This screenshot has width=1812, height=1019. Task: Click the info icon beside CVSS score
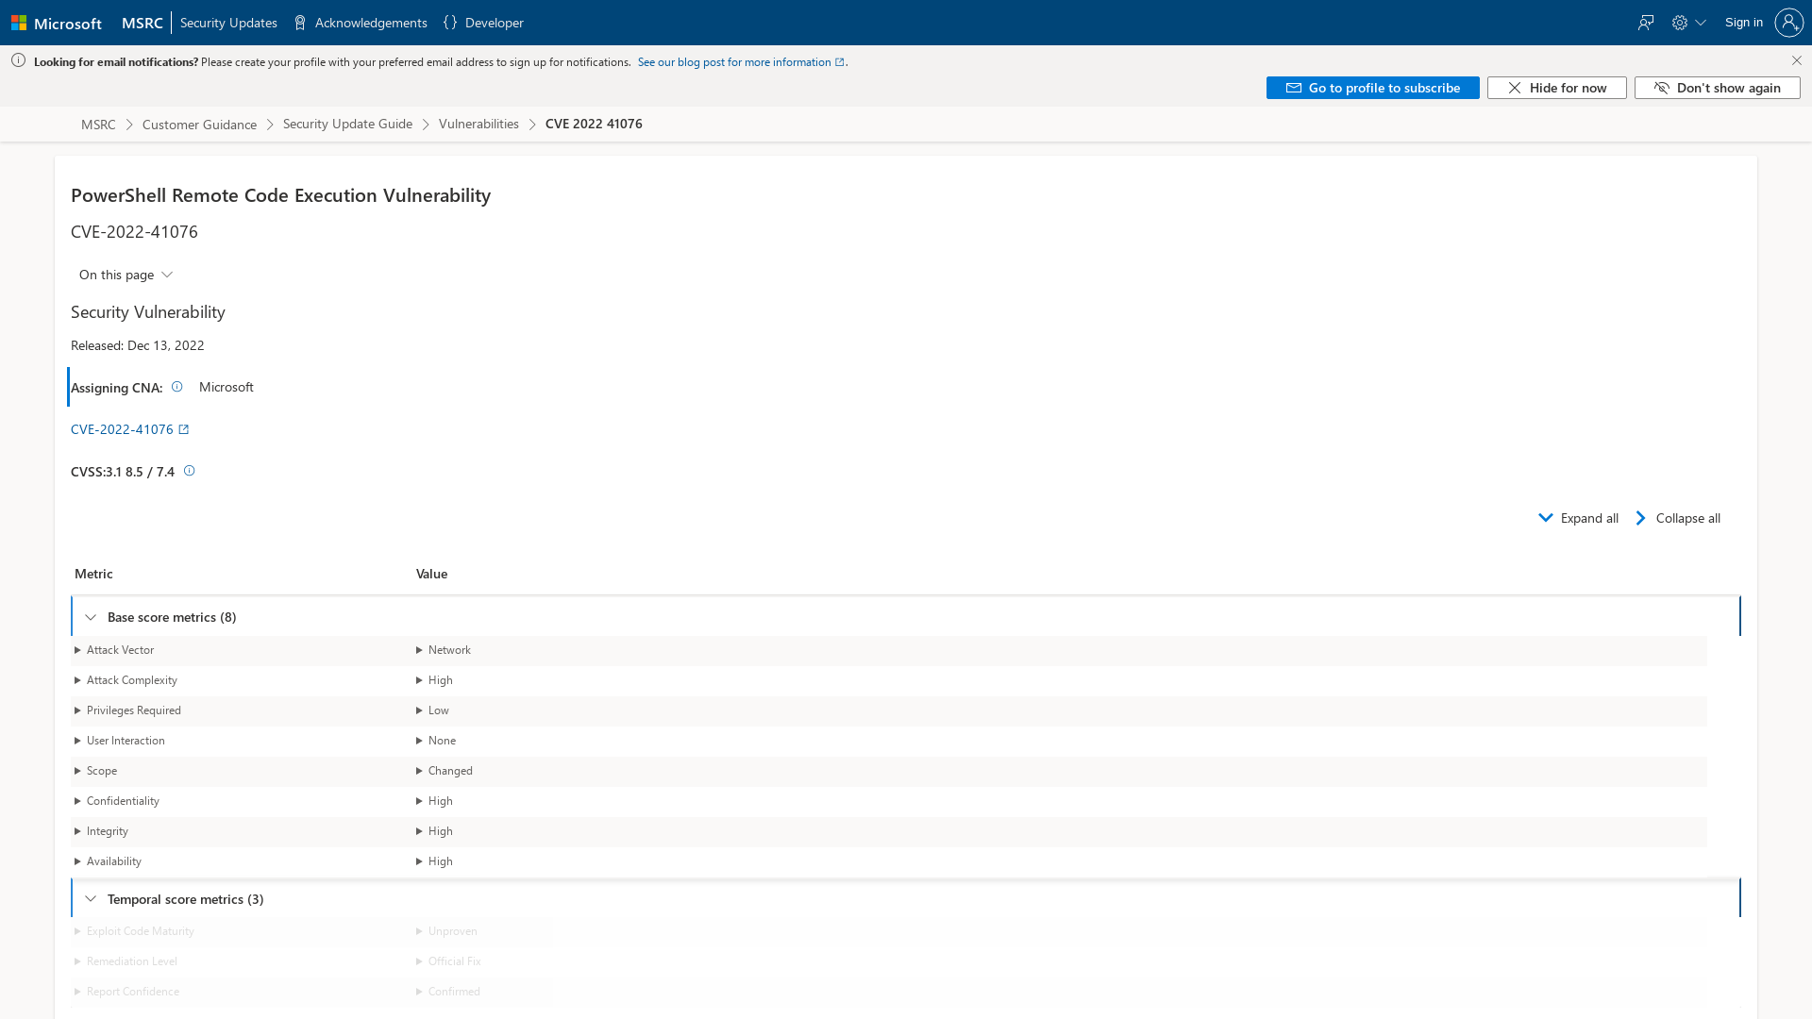189,471
